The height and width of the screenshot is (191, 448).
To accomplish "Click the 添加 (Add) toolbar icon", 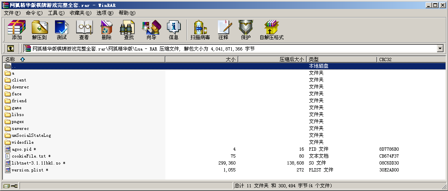I will tap(17, 30).
